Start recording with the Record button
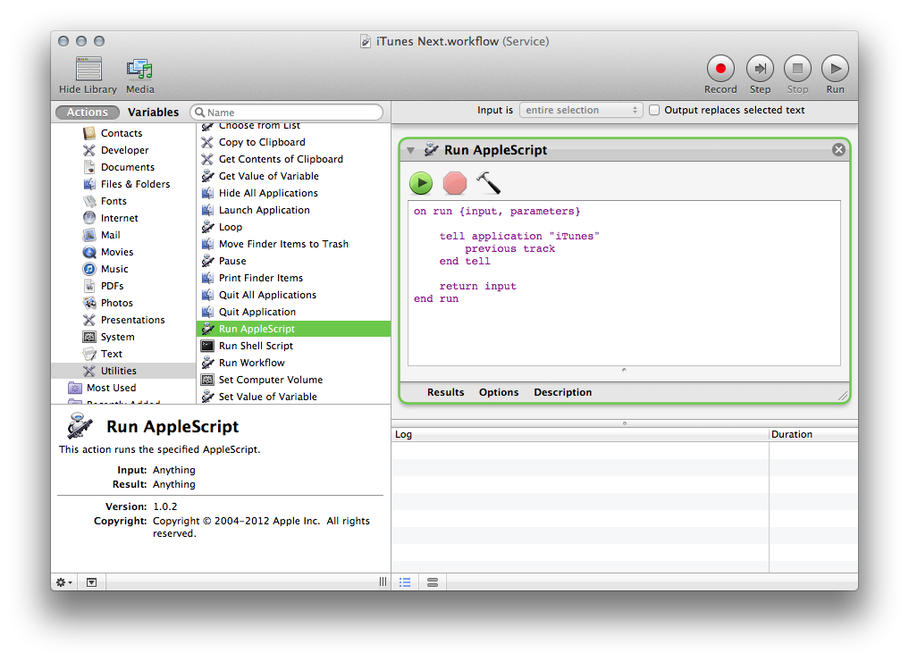909x661 pixels. [x=720, y=69]
